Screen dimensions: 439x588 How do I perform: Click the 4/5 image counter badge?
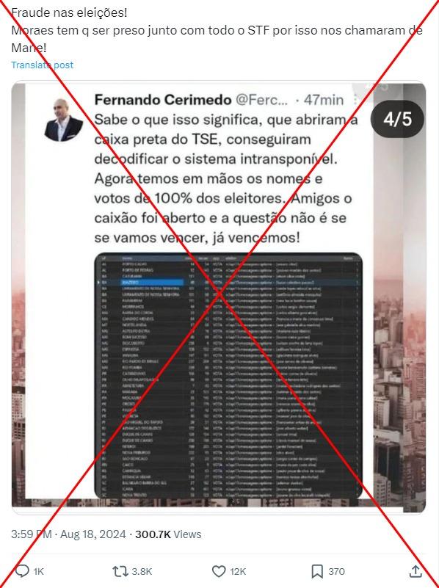tap(397, 119)
